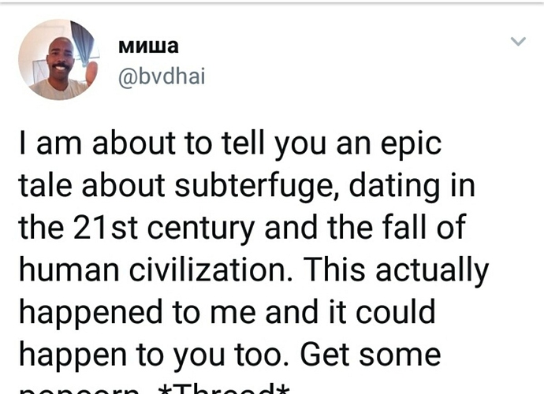
Task: Click the word "human" in the tweet
Action: coord(69,270)
